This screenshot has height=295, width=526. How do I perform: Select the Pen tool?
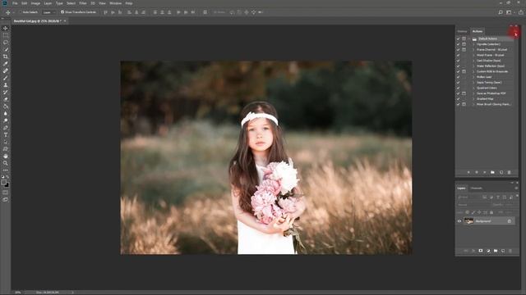[6, 128]
